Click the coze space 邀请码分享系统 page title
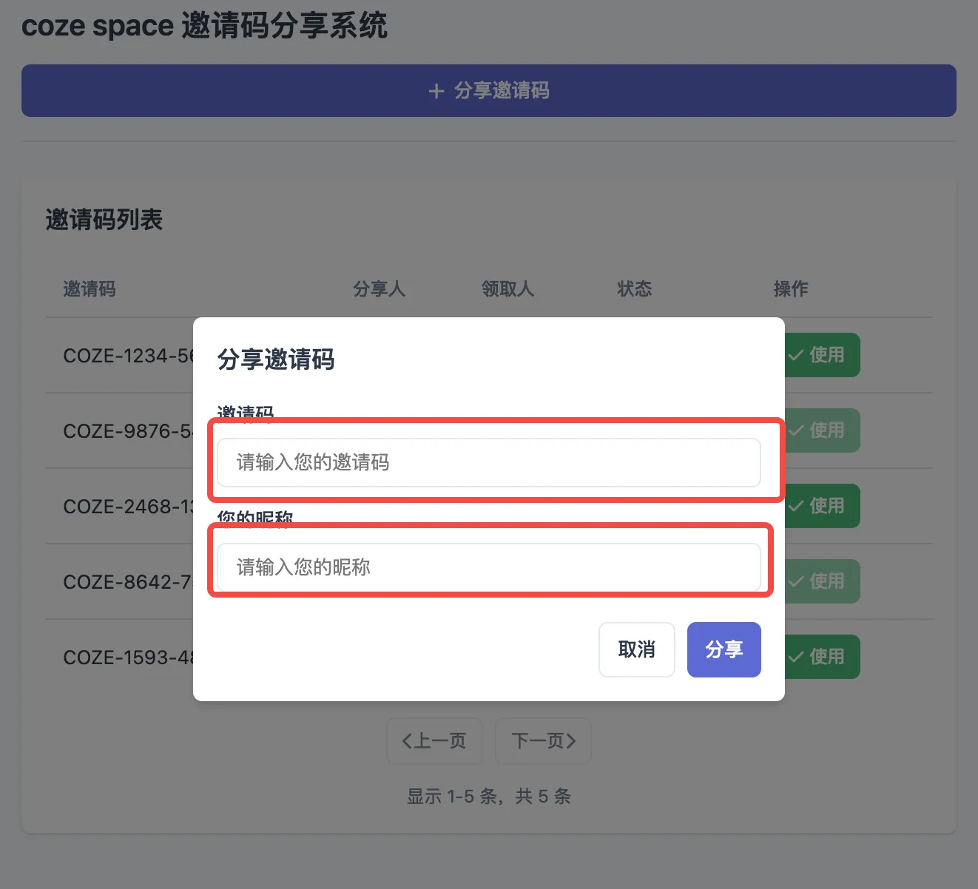 click(204, 26)
